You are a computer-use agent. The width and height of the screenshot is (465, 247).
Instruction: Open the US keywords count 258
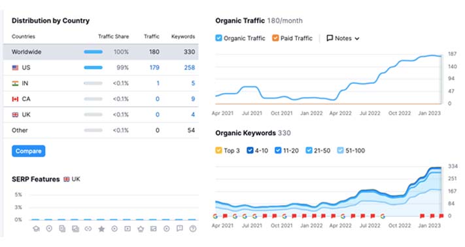click(190, 67)
